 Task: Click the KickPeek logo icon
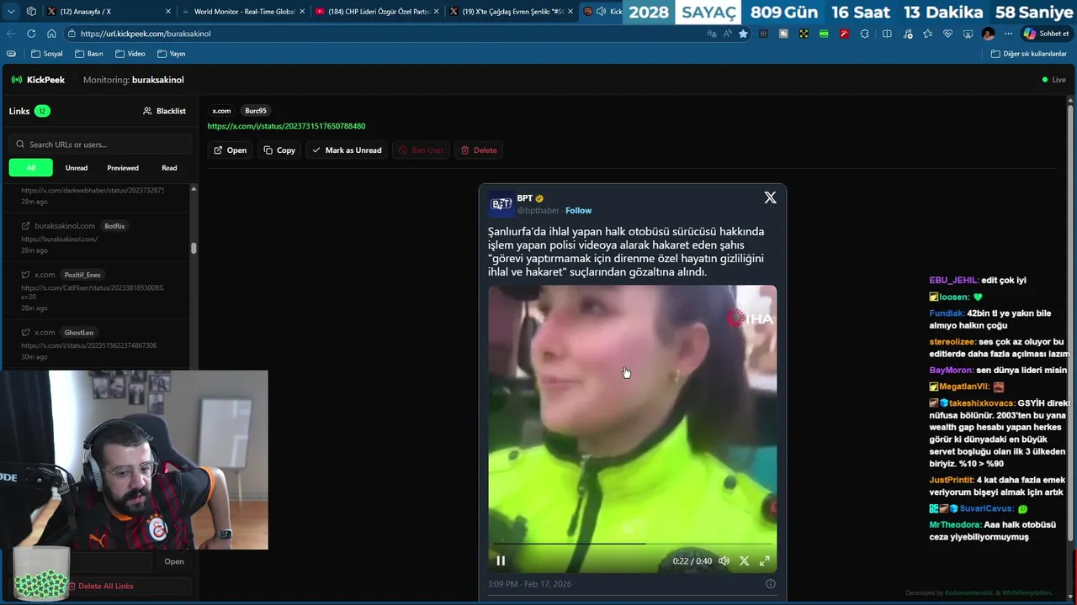coord(17,80)
